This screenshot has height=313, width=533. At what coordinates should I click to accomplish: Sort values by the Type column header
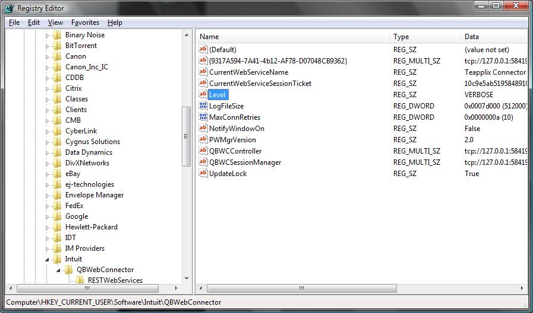coord(425,37)
